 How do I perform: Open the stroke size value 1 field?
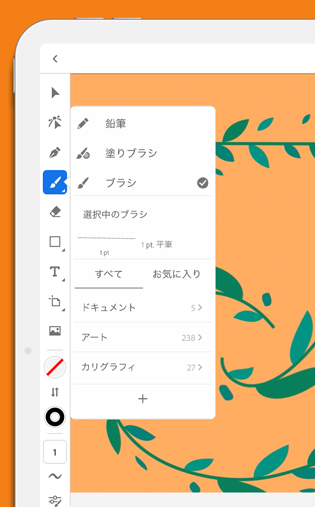[x=55, y=452]
